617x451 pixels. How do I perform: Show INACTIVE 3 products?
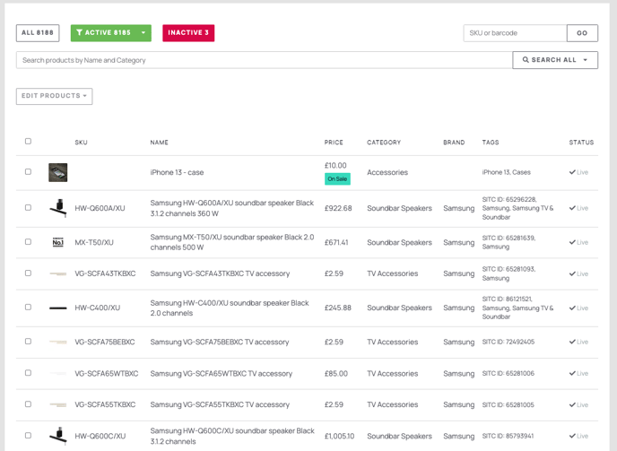(188, 33)
